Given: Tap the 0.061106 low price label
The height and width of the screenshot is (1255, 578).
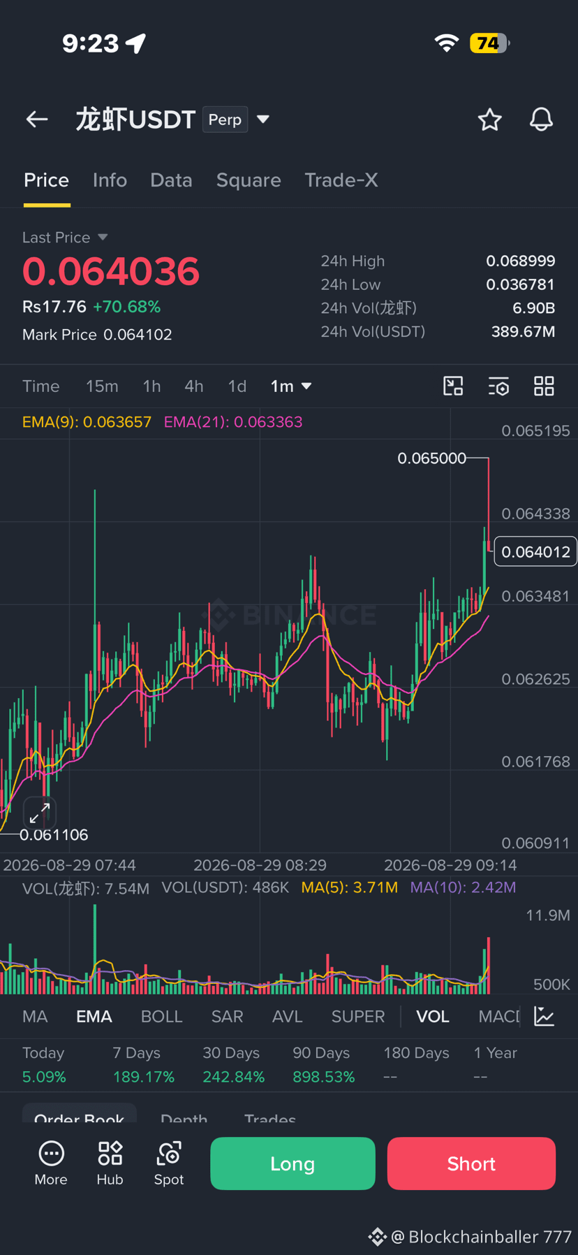Looking at the screenshot, I should click(54, 835).
